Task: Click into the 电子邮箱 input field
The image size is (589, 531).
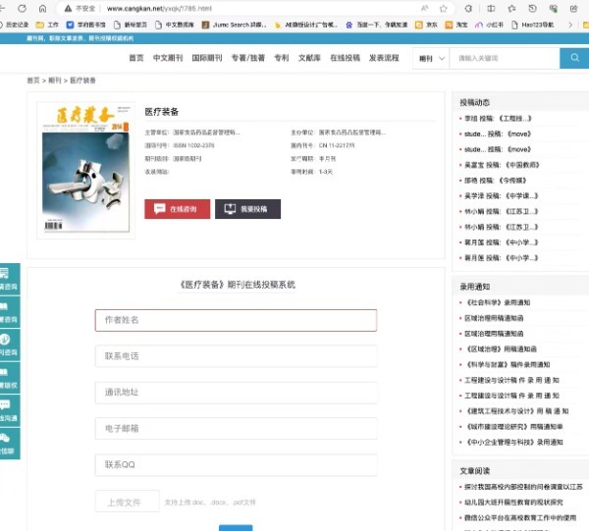Action: [236, 428]
